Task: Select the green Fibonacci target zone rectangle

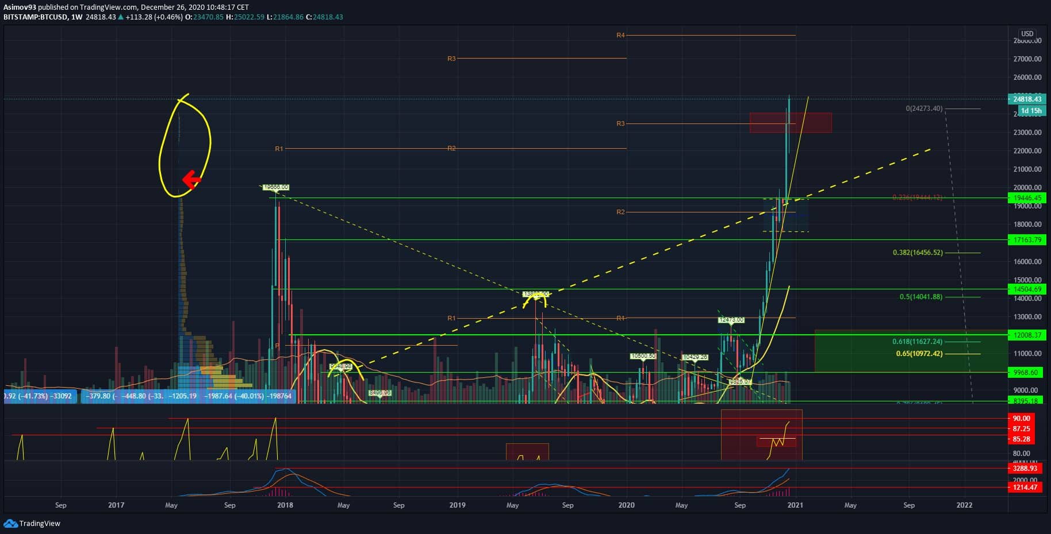Action: 911,351
